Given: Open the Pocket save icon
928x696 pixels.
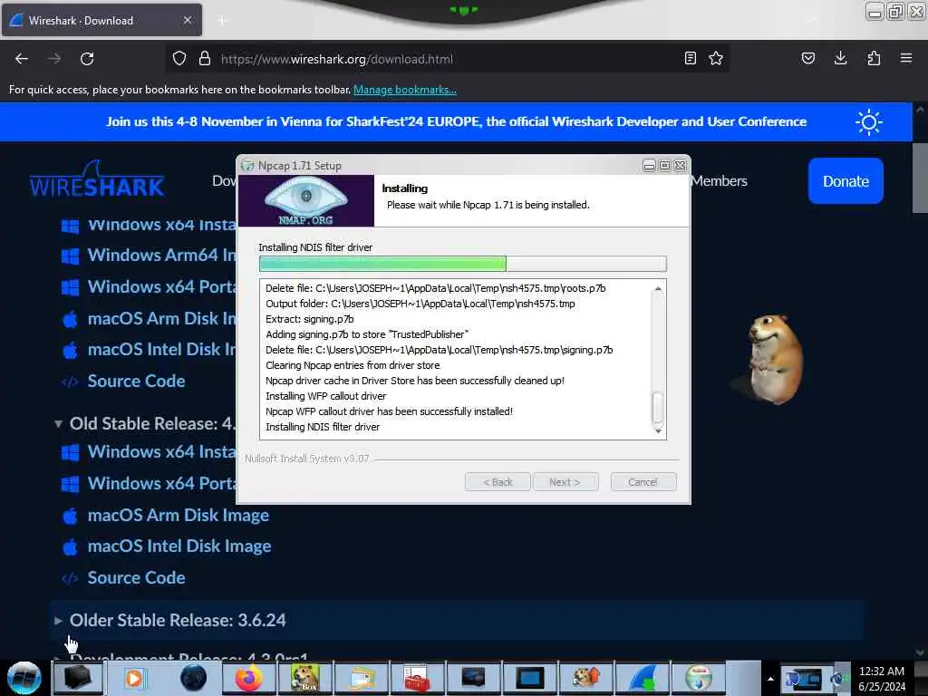Looking at the screenshot, I should pos(807,58).
